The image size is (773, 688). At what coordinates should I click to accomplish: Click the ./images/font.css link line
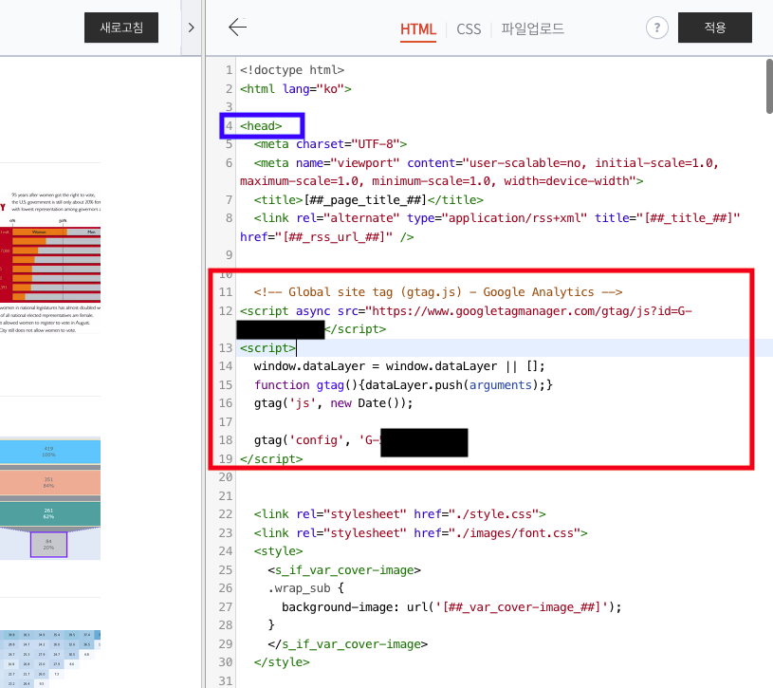(420, 533)
